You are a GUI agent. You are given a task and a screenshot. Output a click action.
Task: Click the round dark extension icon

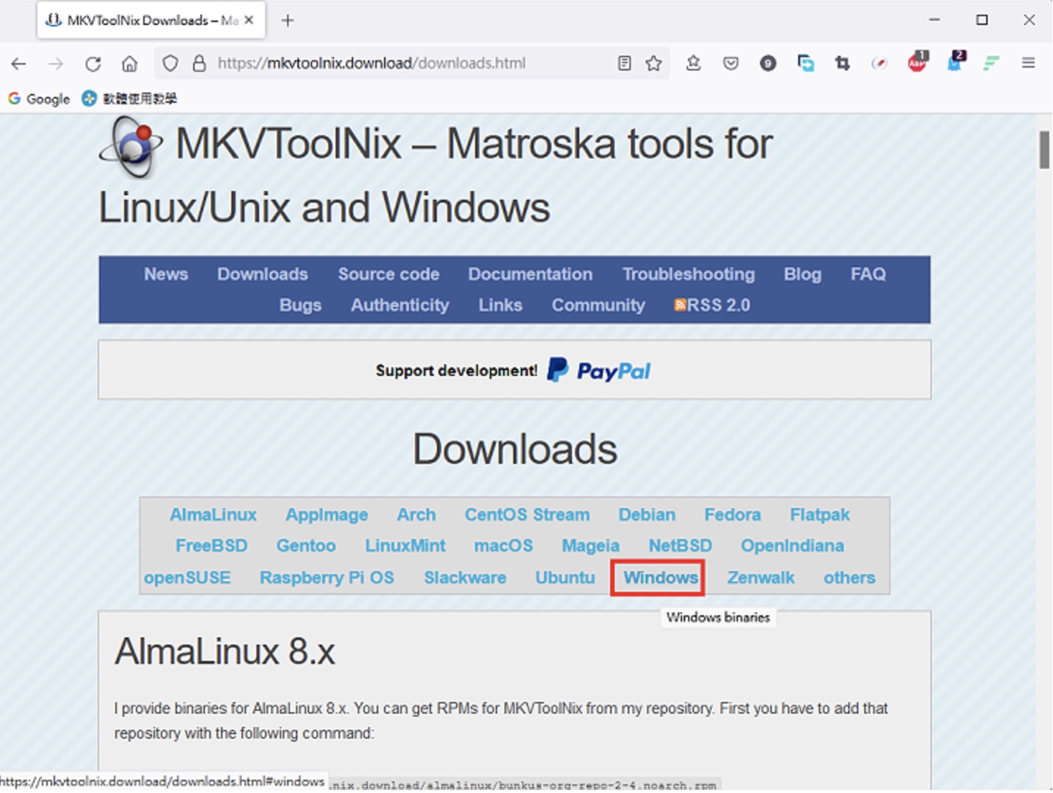[x=768, y=64]
